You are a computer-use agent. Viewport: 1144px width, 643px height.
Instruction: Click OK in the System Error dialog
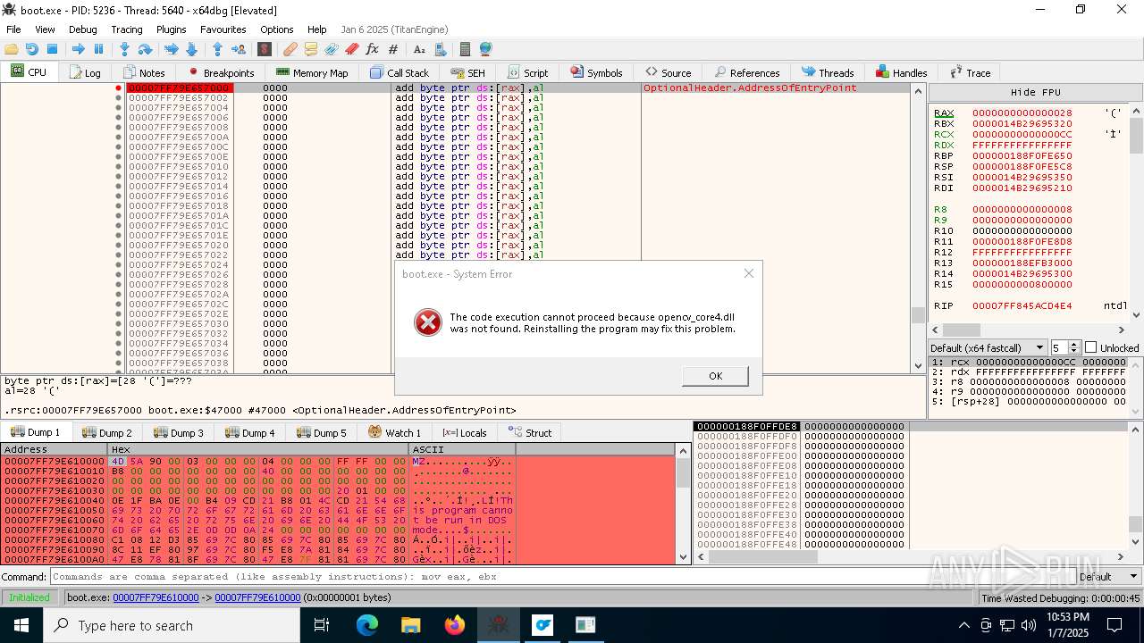point(715,376)
